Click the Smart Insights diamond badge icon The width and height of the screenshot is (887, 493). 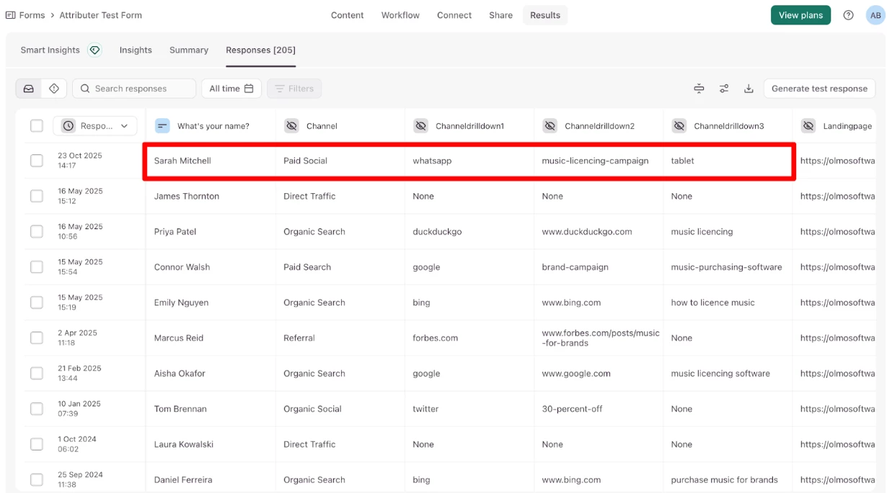pyautogui.click(x=94, y=50)
